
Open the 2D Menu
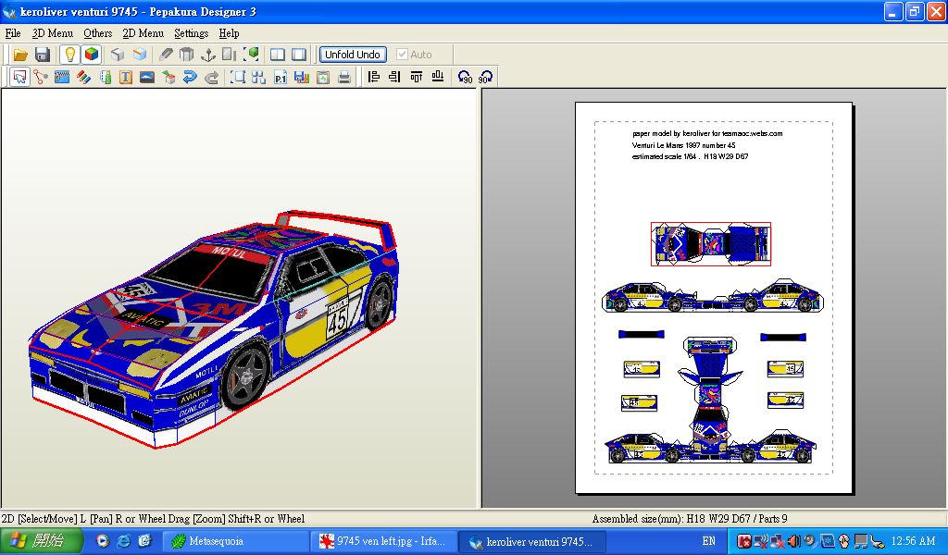143,33
